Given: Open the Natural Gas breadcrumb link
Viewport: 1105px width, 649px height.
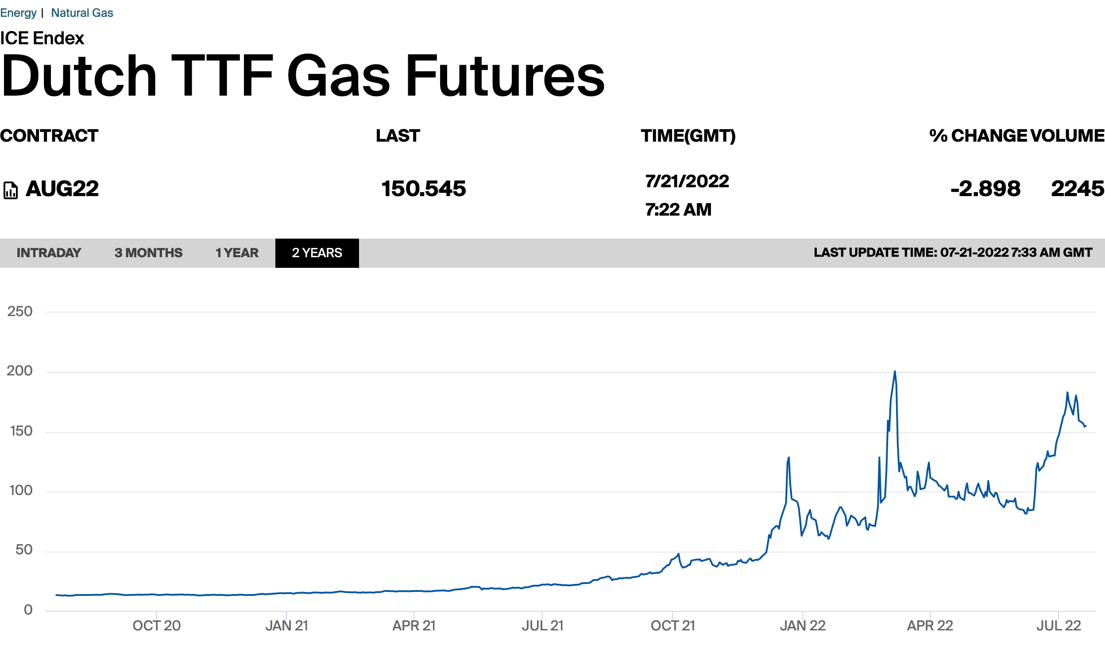Looking at the screenshot, I should 82,13.
